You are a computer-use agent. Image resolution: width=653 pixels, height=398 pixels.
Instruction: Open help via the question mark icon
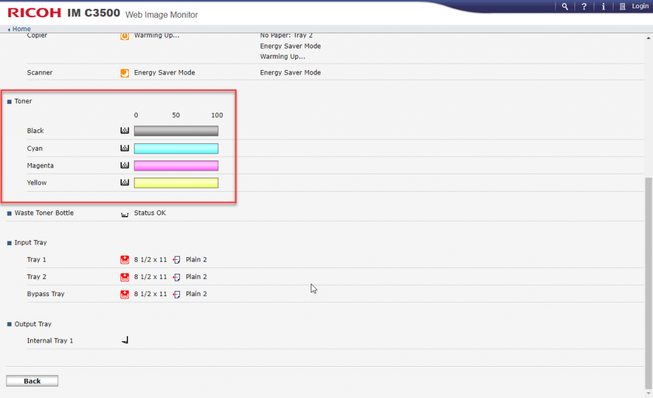click(584, 6)
